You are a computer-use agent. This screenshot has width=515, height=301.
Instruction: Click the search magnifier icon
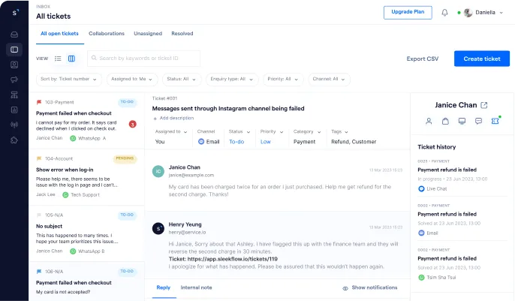(94, 58)
